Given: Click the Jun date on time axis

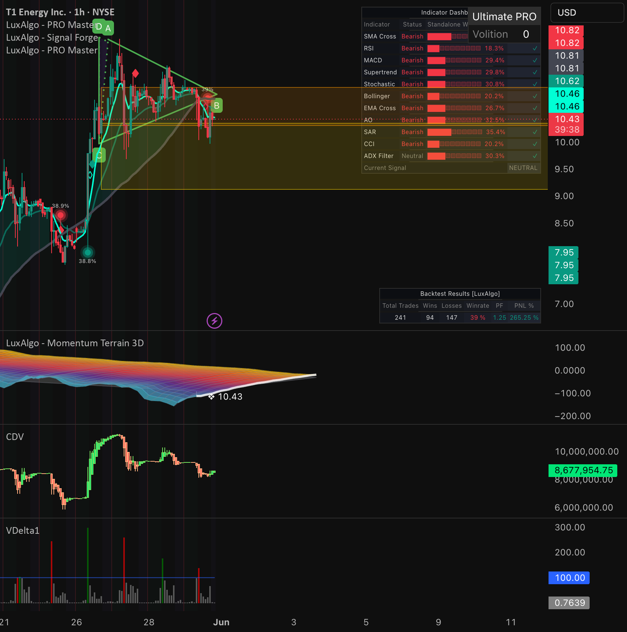Looking at the screenshot, I should (x=221, y=622).
